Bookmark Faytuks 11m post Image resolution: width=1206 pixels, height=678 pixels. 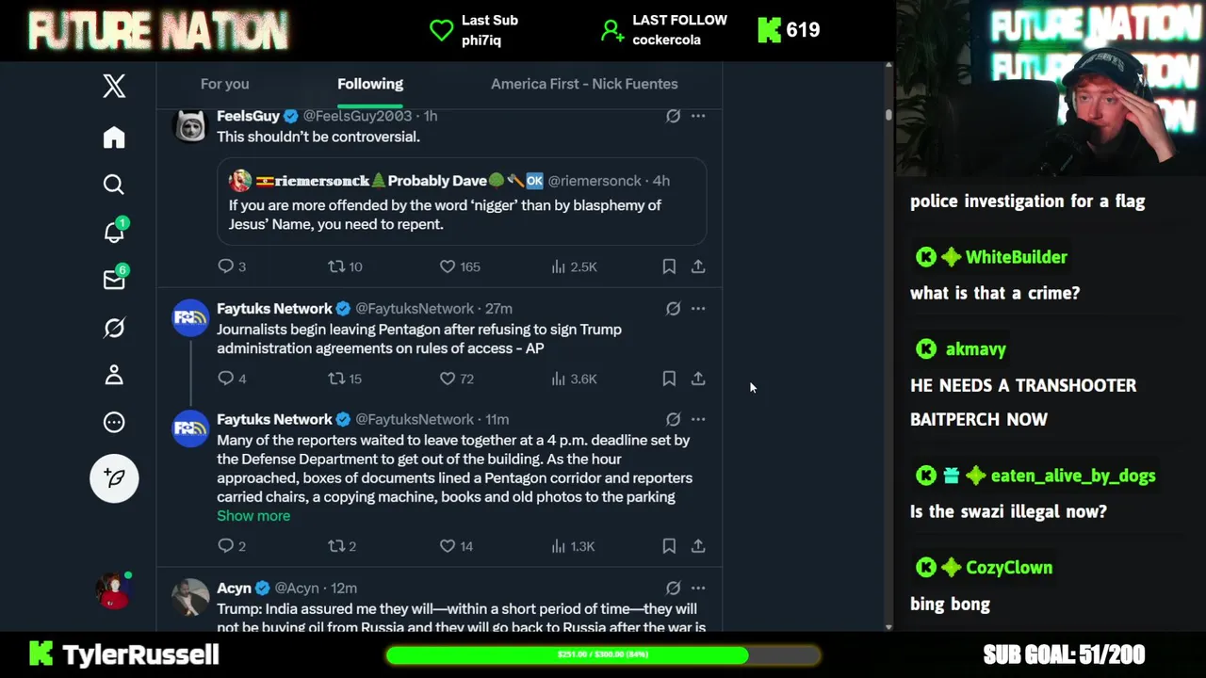coord(669,546)
